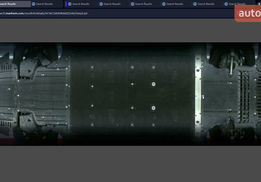Screen dimensions: 261x182
Task: Open the second Search Results tab
Action: 44,4
